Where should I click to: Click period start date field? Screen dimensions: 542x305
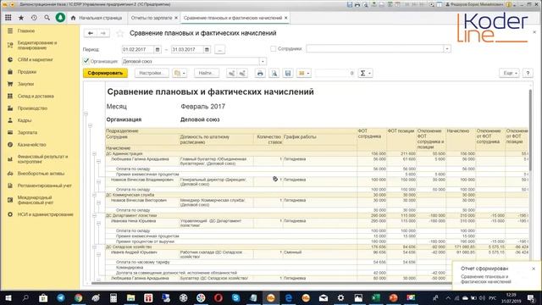138,49
